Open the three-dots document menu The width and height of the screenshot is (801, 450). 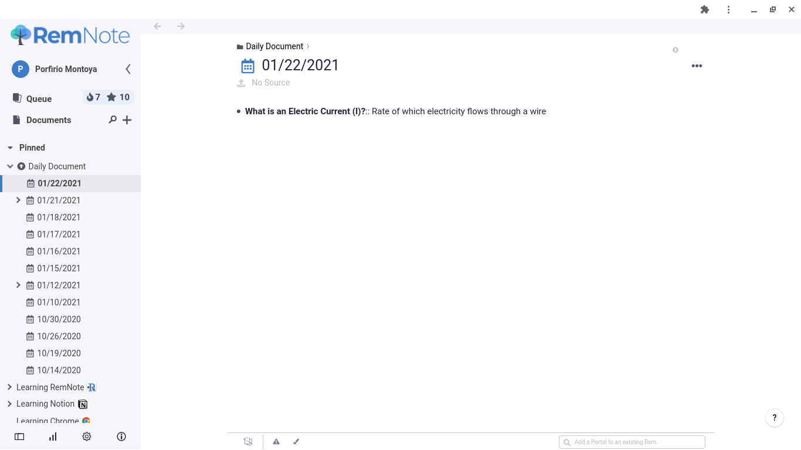click(x=697, y=66)
